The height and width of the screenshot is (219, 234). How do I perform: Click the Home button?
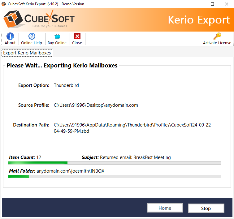pos(165,208)
